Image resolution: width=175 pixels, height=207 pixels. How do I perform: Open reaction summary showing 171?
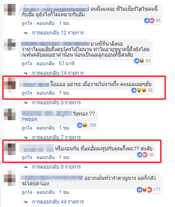tap(149, 190)
